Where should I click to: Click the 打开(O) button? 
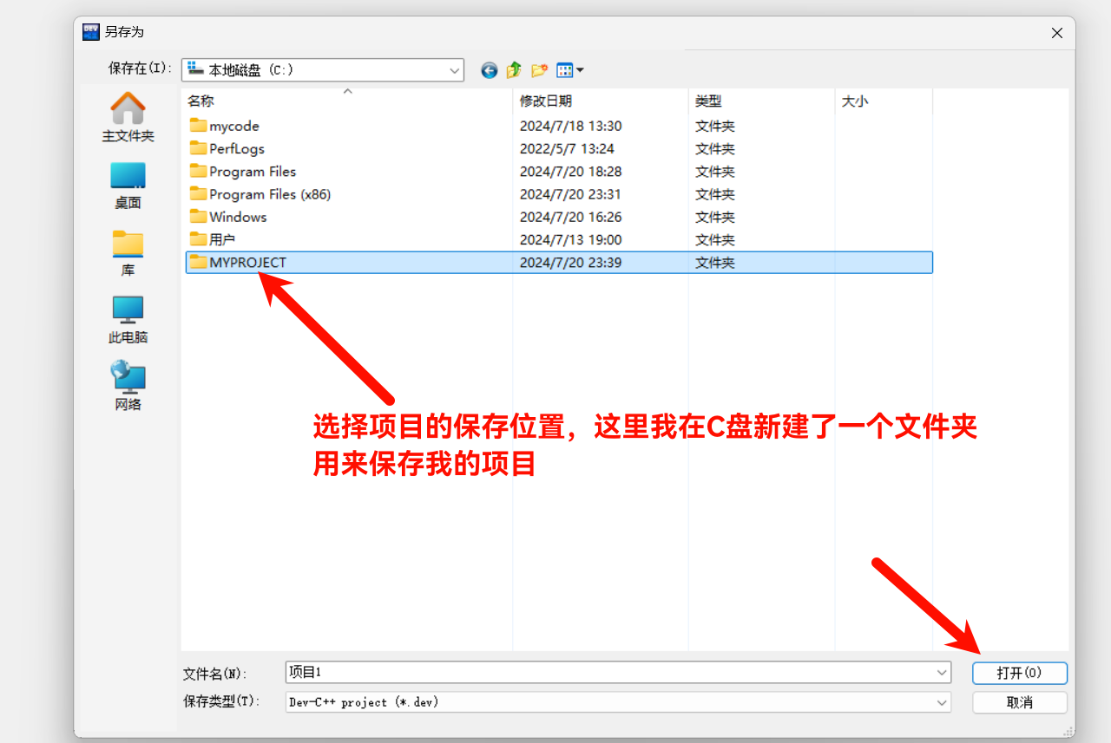click(1020, 673)
